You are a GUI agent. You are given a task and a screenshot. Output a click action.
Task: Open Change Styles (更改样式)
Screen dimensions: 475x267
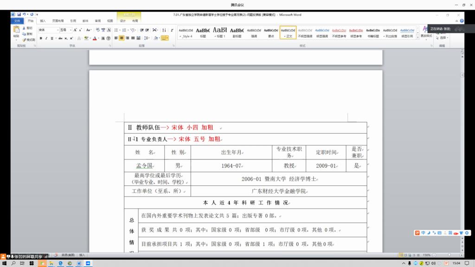coord(426,32)
